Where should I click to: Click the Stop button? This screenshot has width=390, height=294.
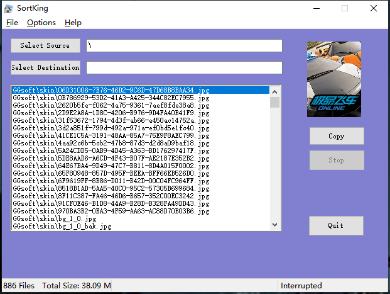coord(337,160)
